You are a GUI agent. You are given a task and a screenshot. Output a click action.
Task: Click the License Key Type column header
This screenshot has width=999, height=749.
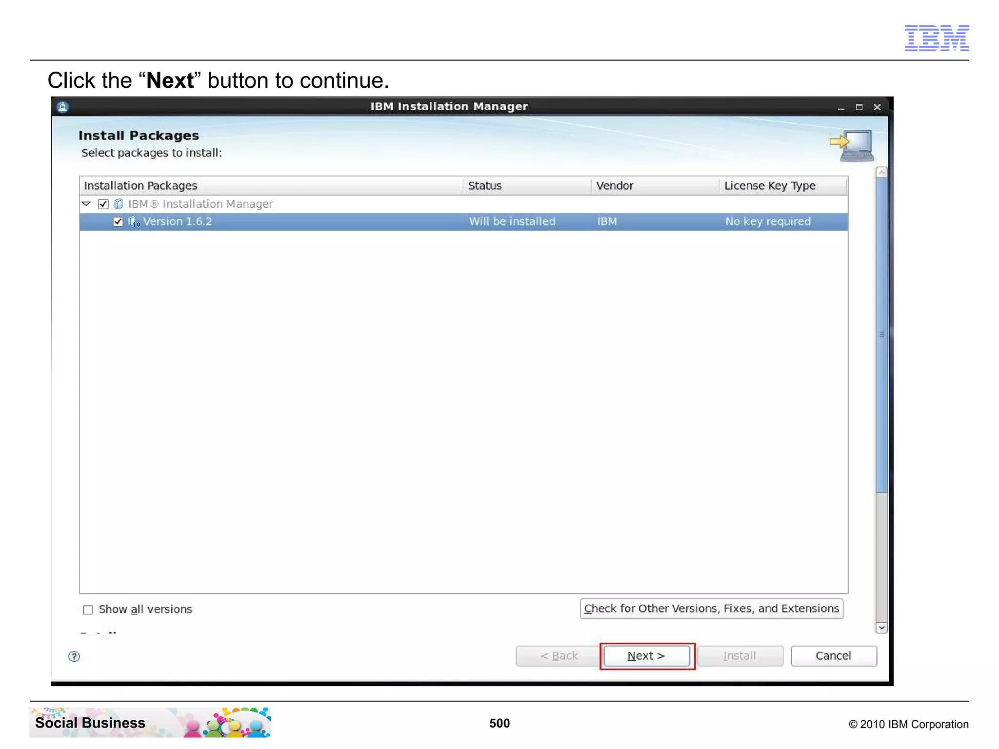(x=783, y=186)
